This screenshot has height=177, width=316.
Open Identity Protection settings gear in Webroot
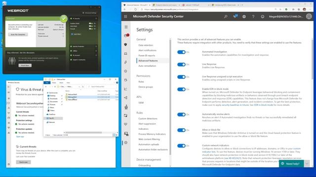pyautogui.click(x=96, y=46)
